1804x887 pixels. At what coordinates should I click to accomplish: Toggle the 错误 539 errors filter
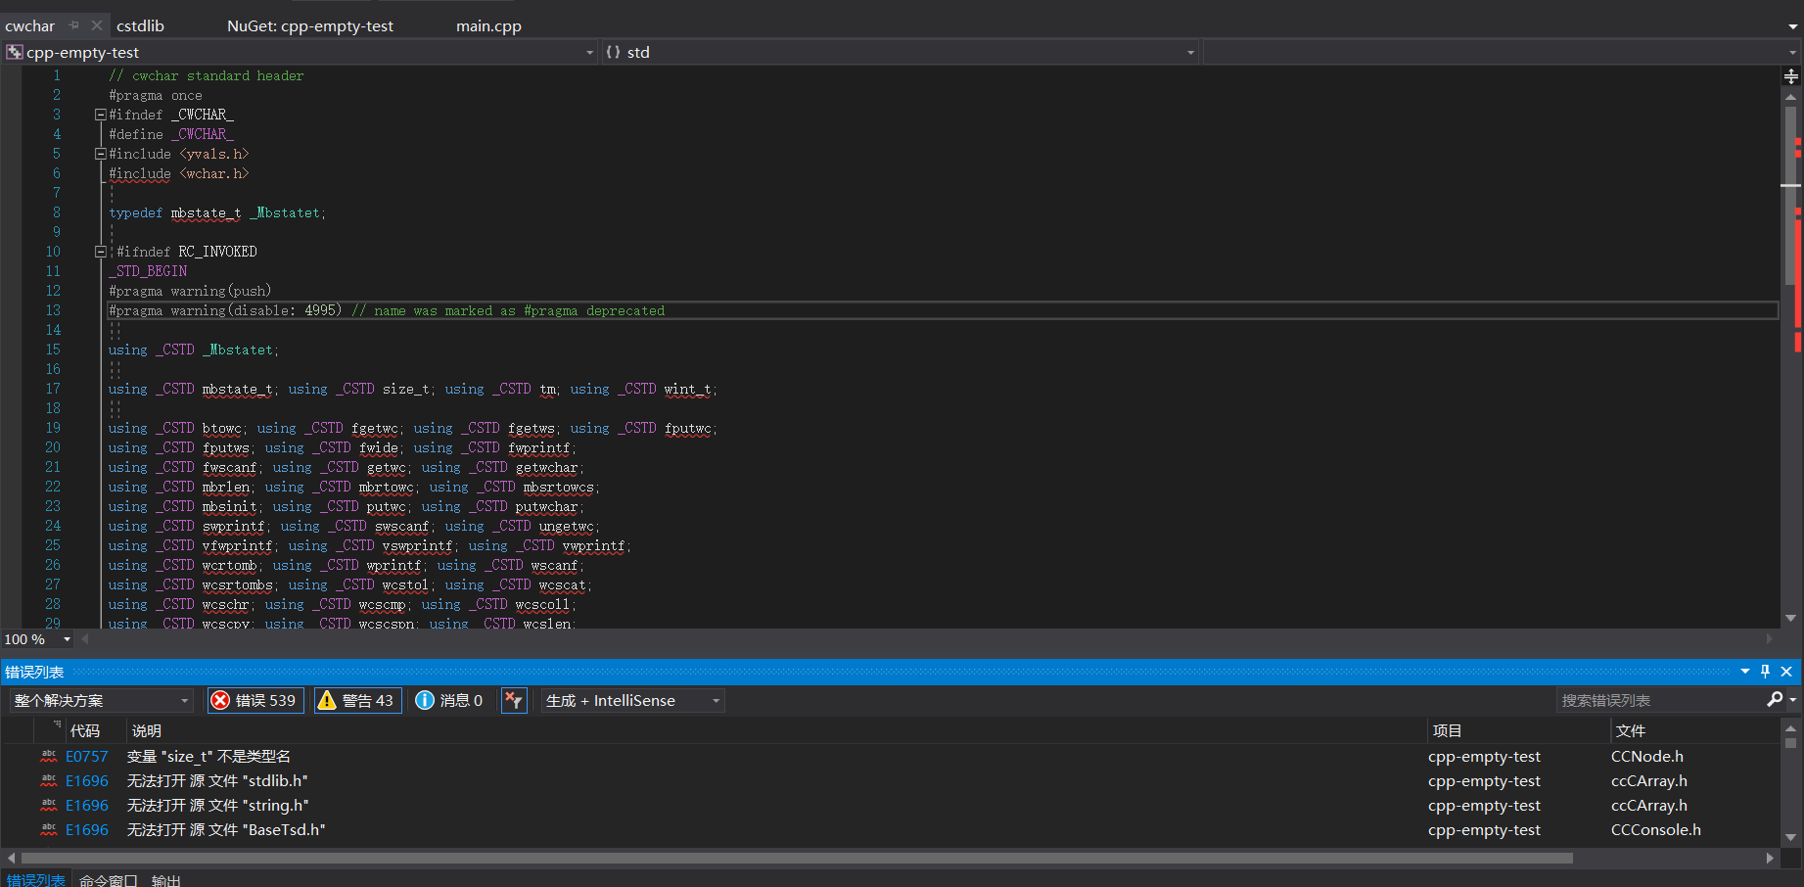click(255, 700)
